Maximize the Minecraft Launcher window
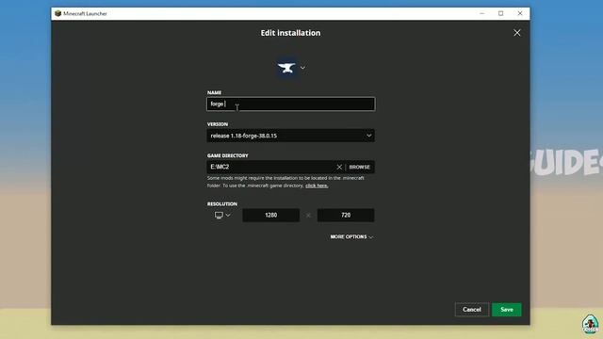The width and height of the screenshot is (603, 339). click(500, 13)
